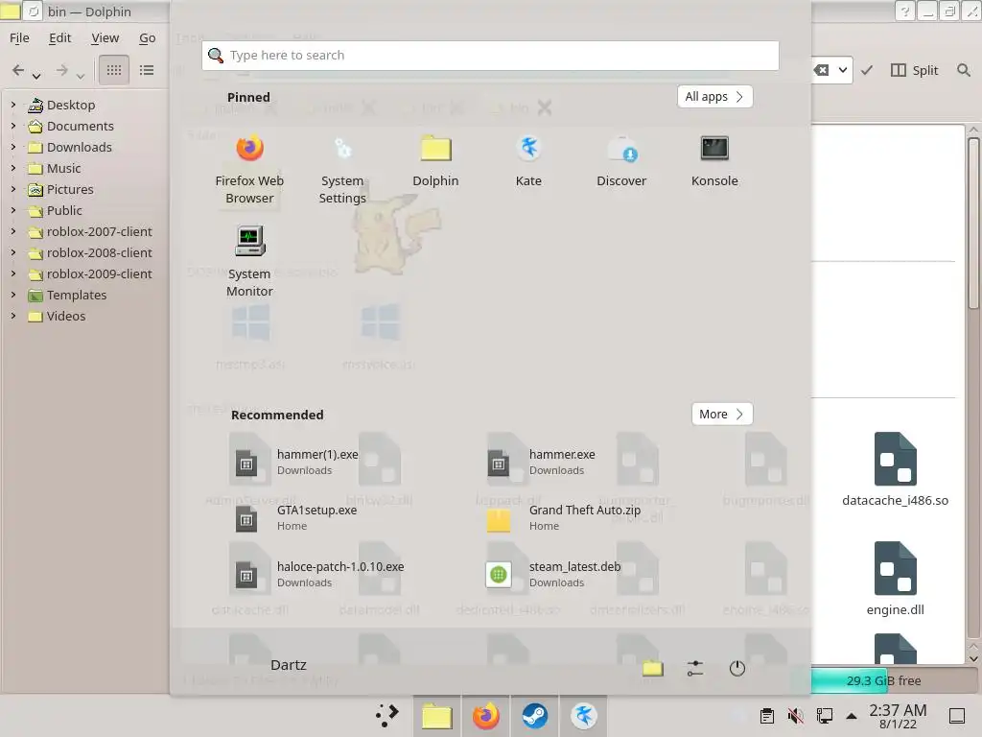
Task: Open back-history dropdown arrow
Action: point(36,76)
